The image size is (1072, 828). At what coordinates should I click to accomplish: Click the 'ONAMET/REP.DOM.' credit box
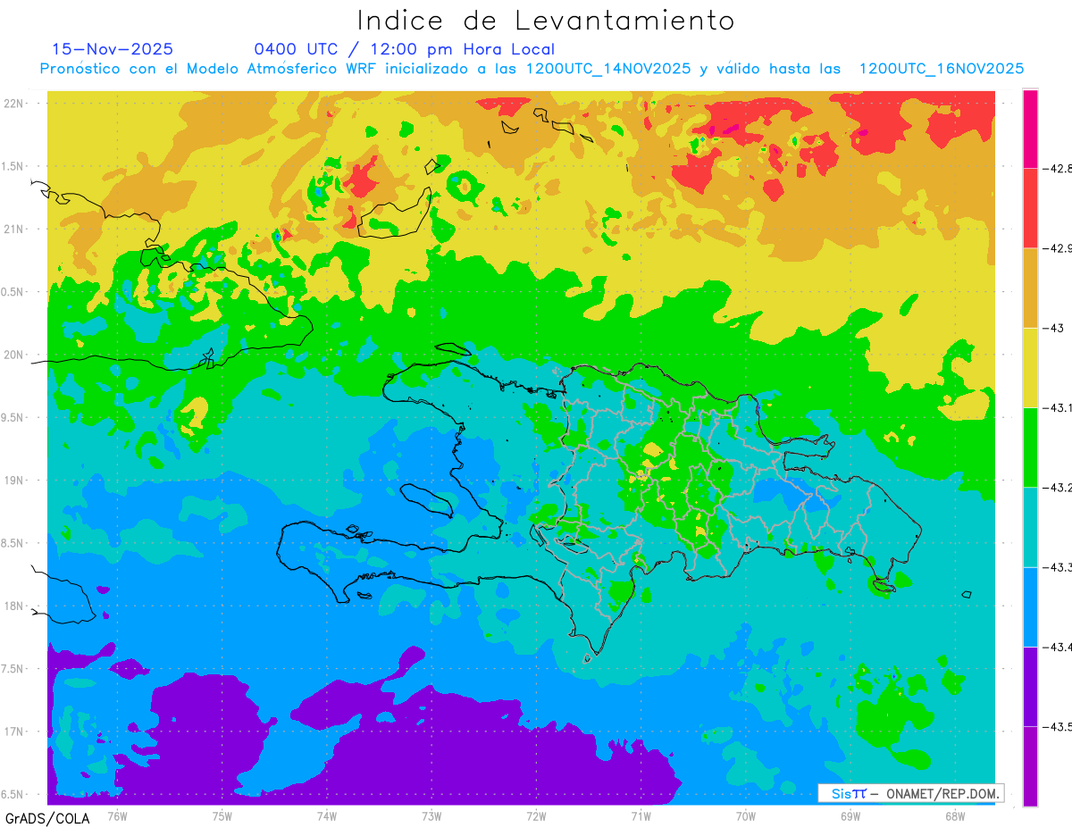click(x=910, y=793)
